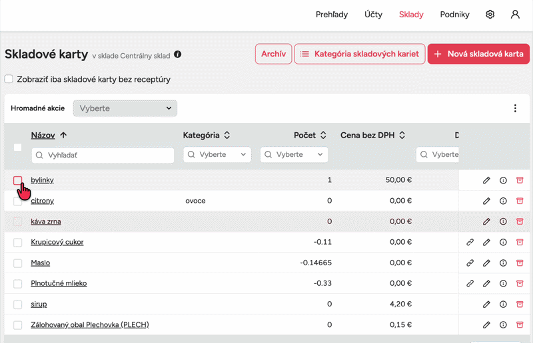Archive the bylinky stock card
This screenshot has width=533, height=343.
click(x=520, y=180)
